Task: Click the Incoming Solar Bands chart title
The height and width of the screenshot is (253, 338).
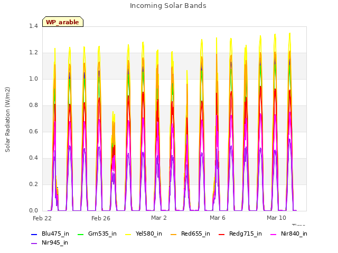Action: [x=168, y=6]
